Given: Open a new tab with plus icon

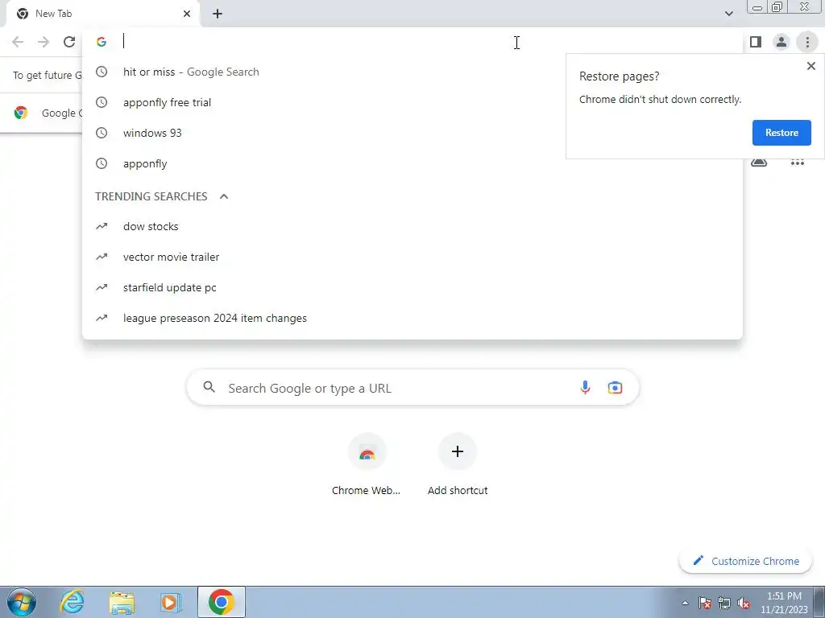Looking at the screenshot, I should click(218, 14).
